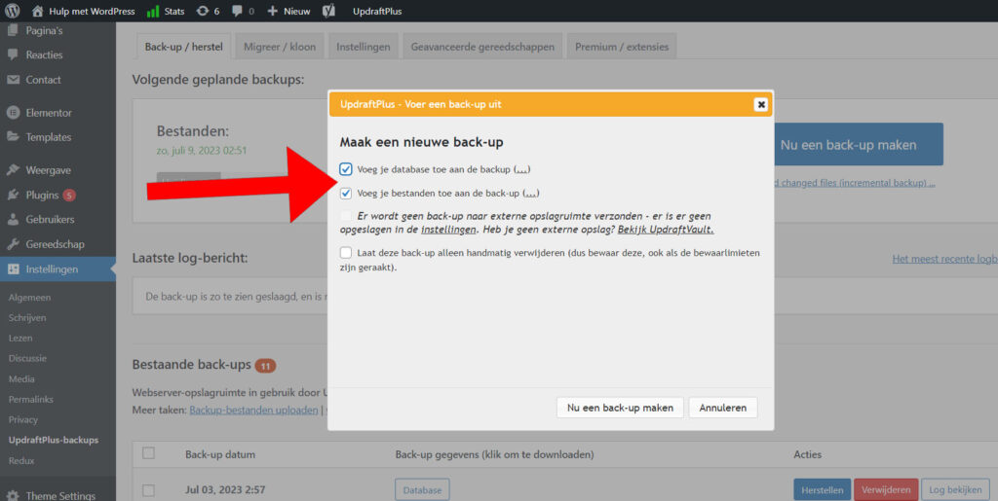Toggle bestanden backup checkbox
Viewport: 998px width, 501px height.
tap(346, 193)
